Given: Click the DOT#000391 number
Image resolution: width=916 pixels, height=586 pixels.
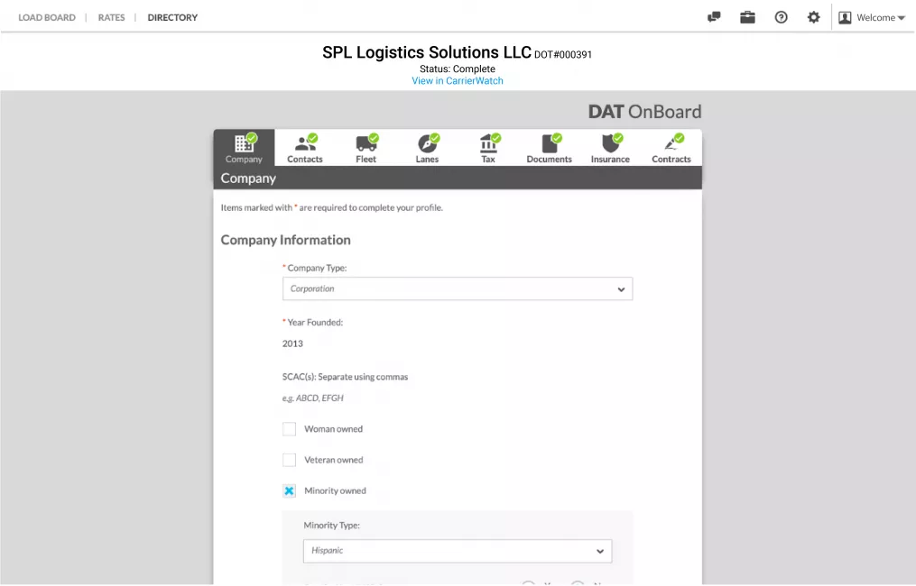Looking at the screenshot, I should 563,55.
